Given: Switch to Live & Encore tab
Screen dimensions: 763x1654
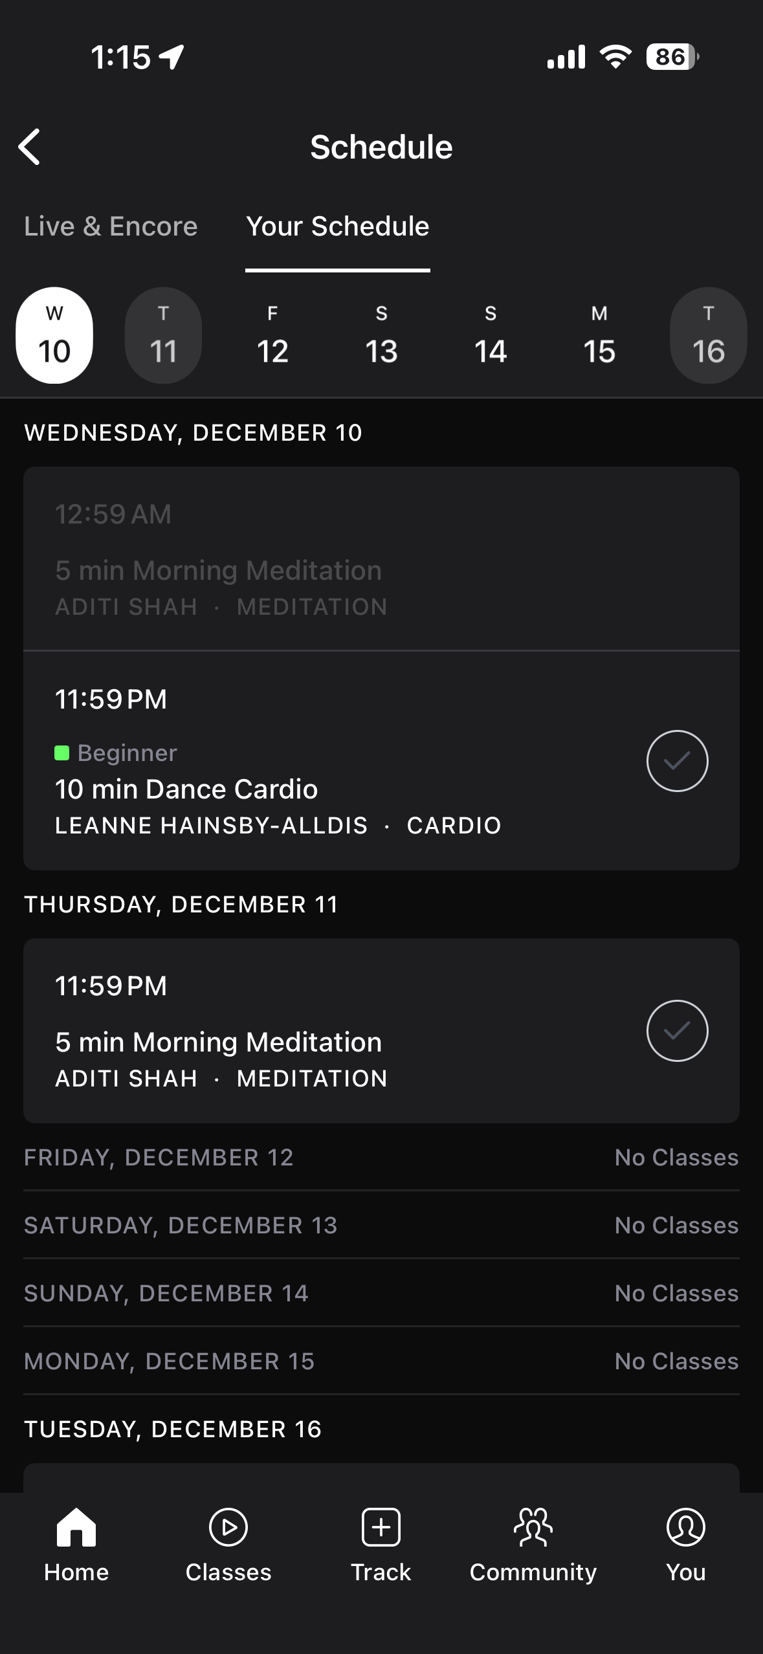Looking at the screenshot, I should 111,226.
